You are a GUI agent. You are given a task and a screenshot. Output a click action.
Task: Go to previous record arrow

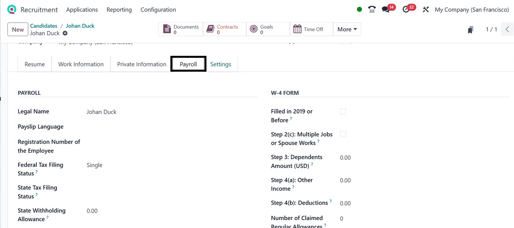coord(507,29)
